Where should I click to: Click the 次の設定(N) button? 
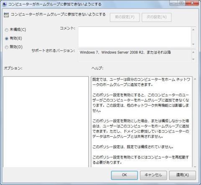(x=157, y=17)
